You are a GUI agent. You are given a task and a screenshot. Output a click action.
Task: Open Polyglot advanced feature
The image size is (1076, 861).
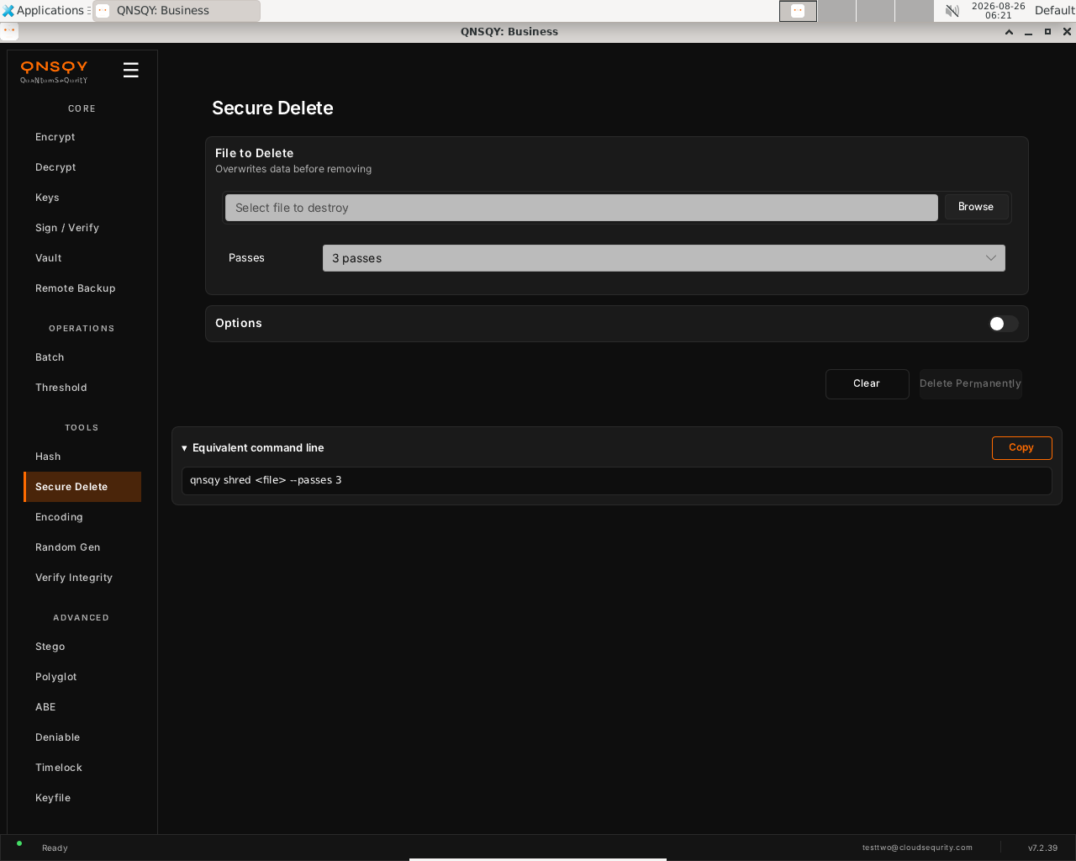(x=82, y=677)
